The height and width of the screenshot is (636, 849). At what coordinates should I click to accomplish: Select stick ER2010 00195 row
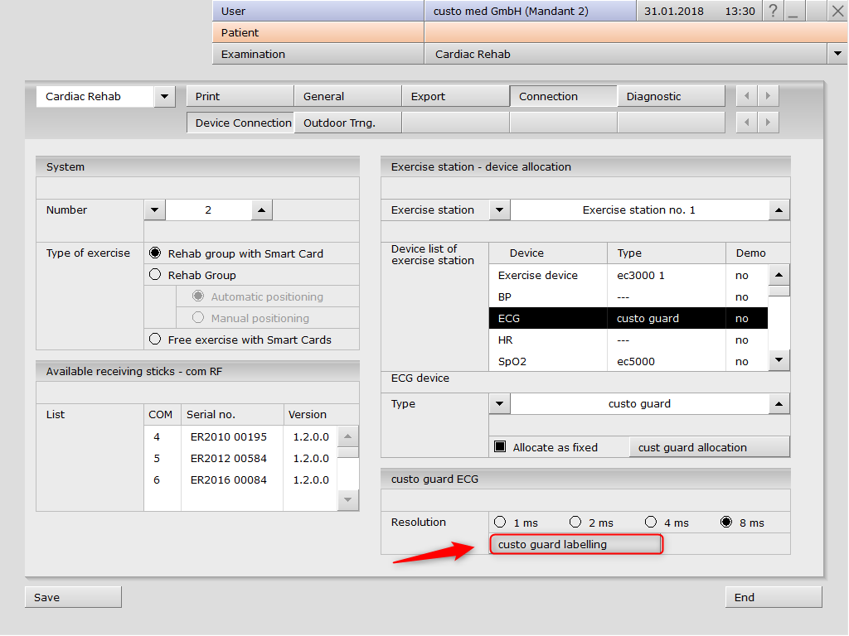click(240, 436)
